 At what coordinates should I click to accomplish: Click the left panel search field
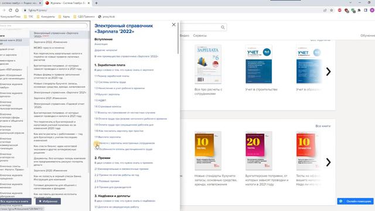pyautogui.click(x=43, y=25)
